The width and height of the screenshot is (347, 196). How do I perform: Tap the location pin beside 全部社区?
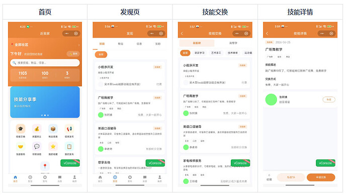tap(12, 44)
